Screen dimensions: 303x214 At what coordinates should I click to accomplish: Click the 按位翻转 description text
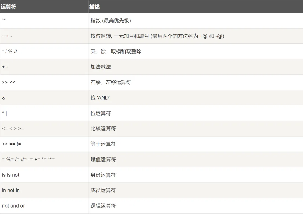coord(157,36)
